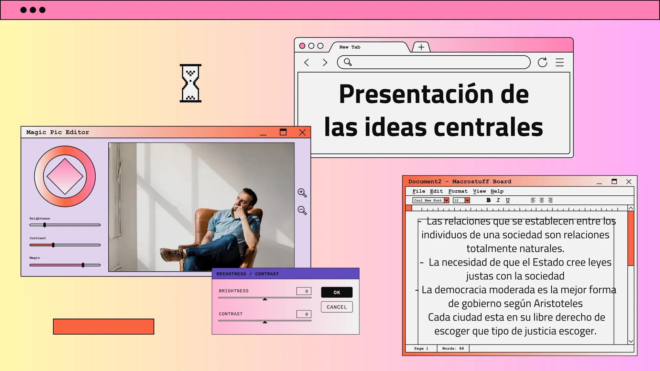Go forward with the browser right arrow
The width and height of the screenshot is (660, 371).
(325, 63)
